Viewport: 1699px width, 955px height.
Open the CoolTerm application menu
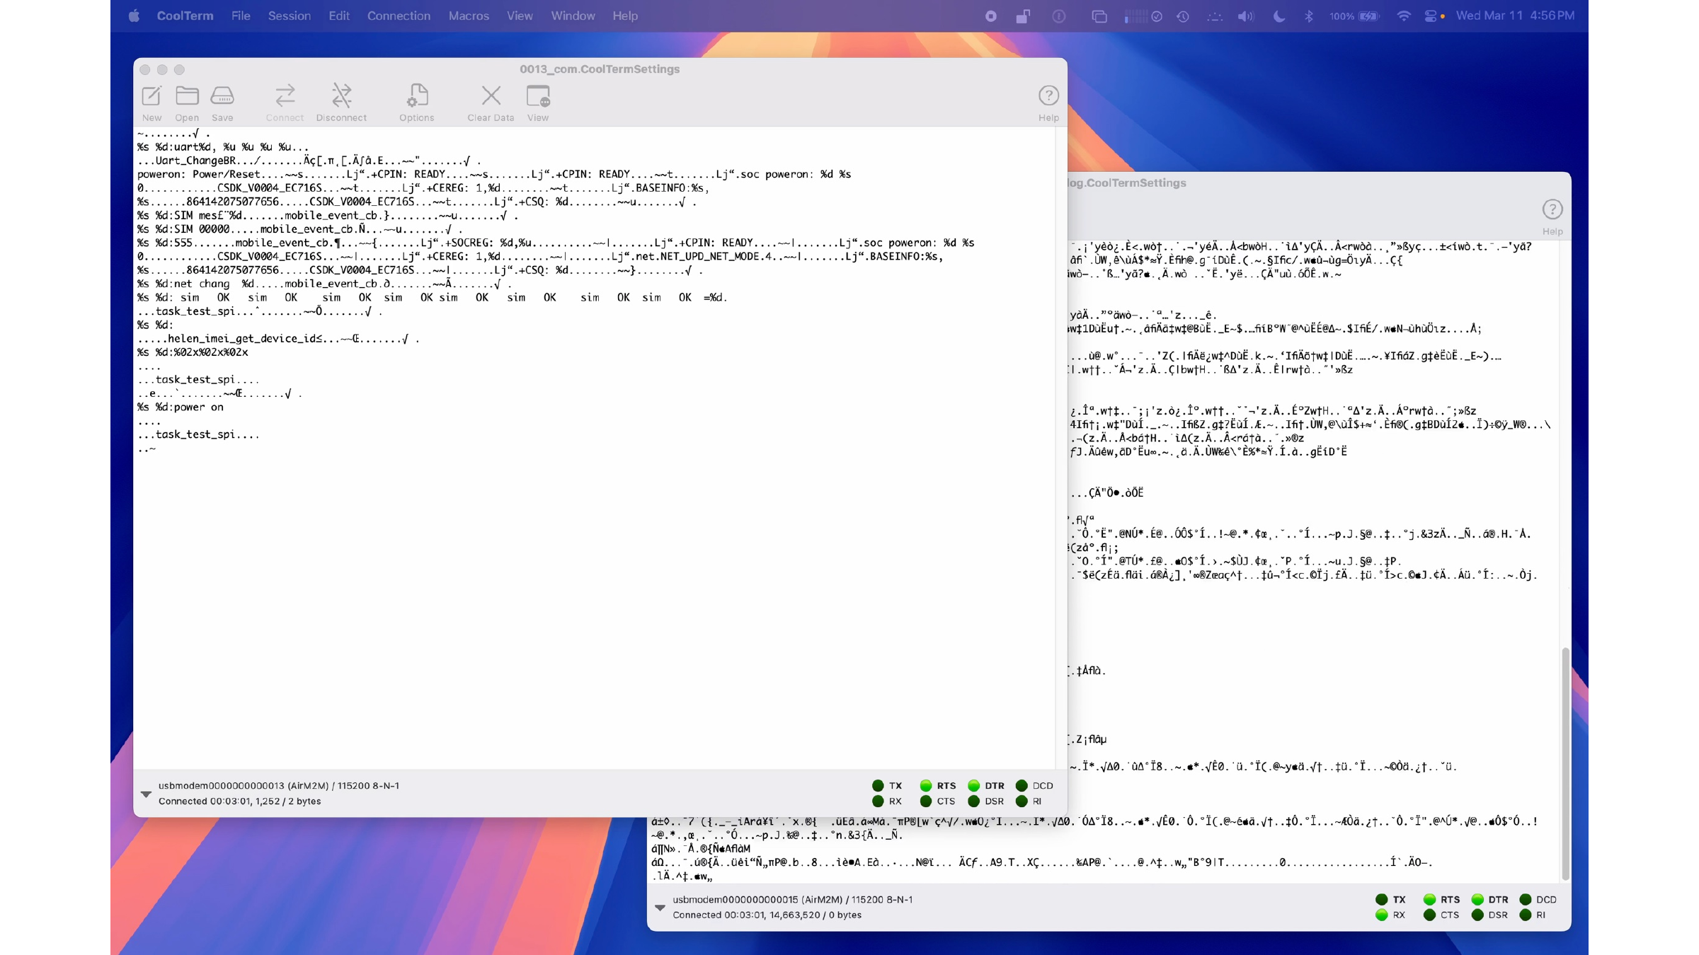coord(185,16)
